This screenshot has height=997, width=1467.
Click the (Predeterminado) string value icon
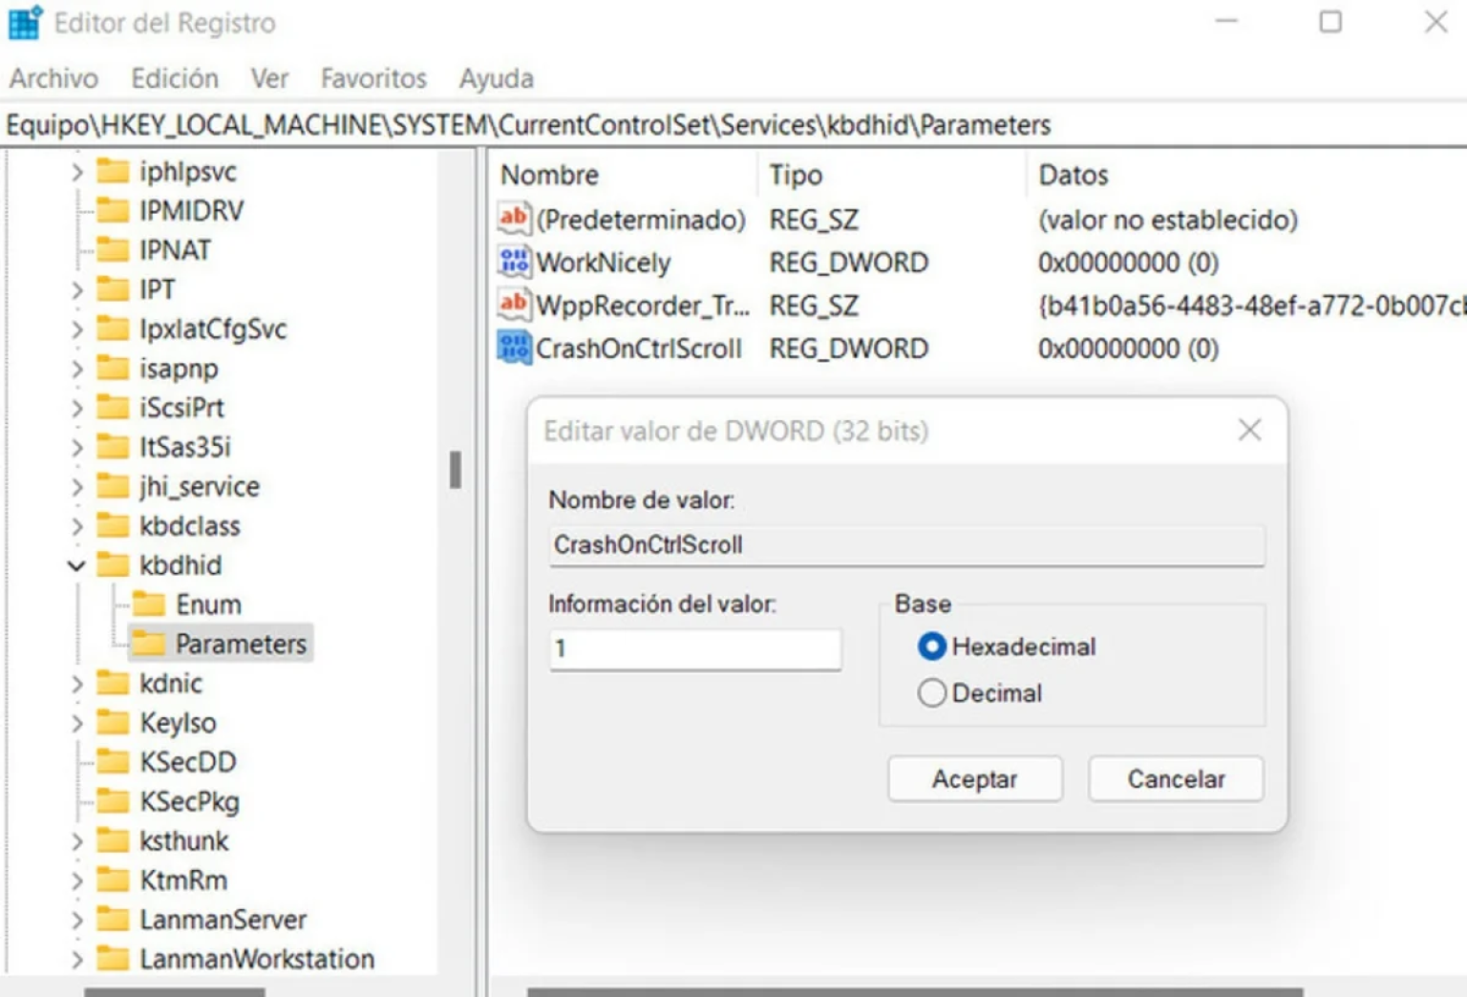(x=514, y=219)
